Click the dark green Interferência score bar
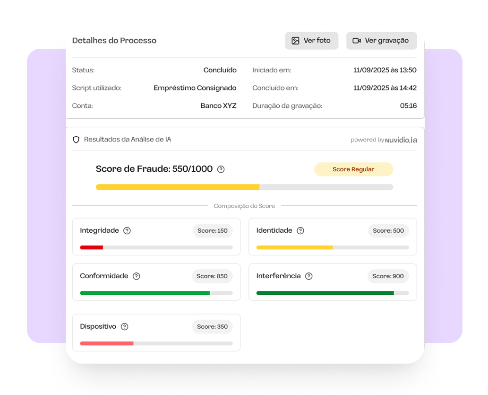The width and height of the screenshot is (488, 395). click(x=333, y=293)
